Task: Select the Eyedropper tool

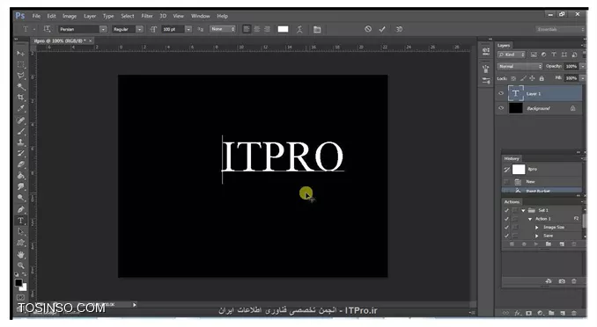Action: (x=20, y=109)
